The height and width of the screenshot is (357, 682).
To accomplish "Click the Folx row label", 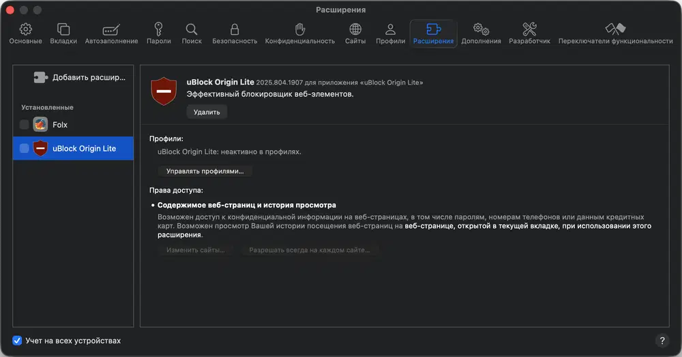I will [x=60, y=124].
